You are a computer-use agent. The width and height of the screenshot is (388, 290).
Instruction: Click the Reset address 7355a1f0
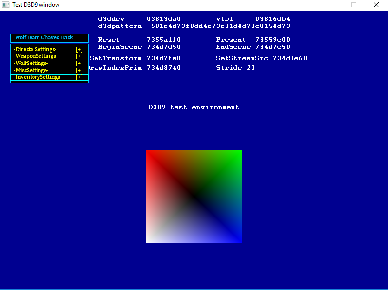point(164,40)
